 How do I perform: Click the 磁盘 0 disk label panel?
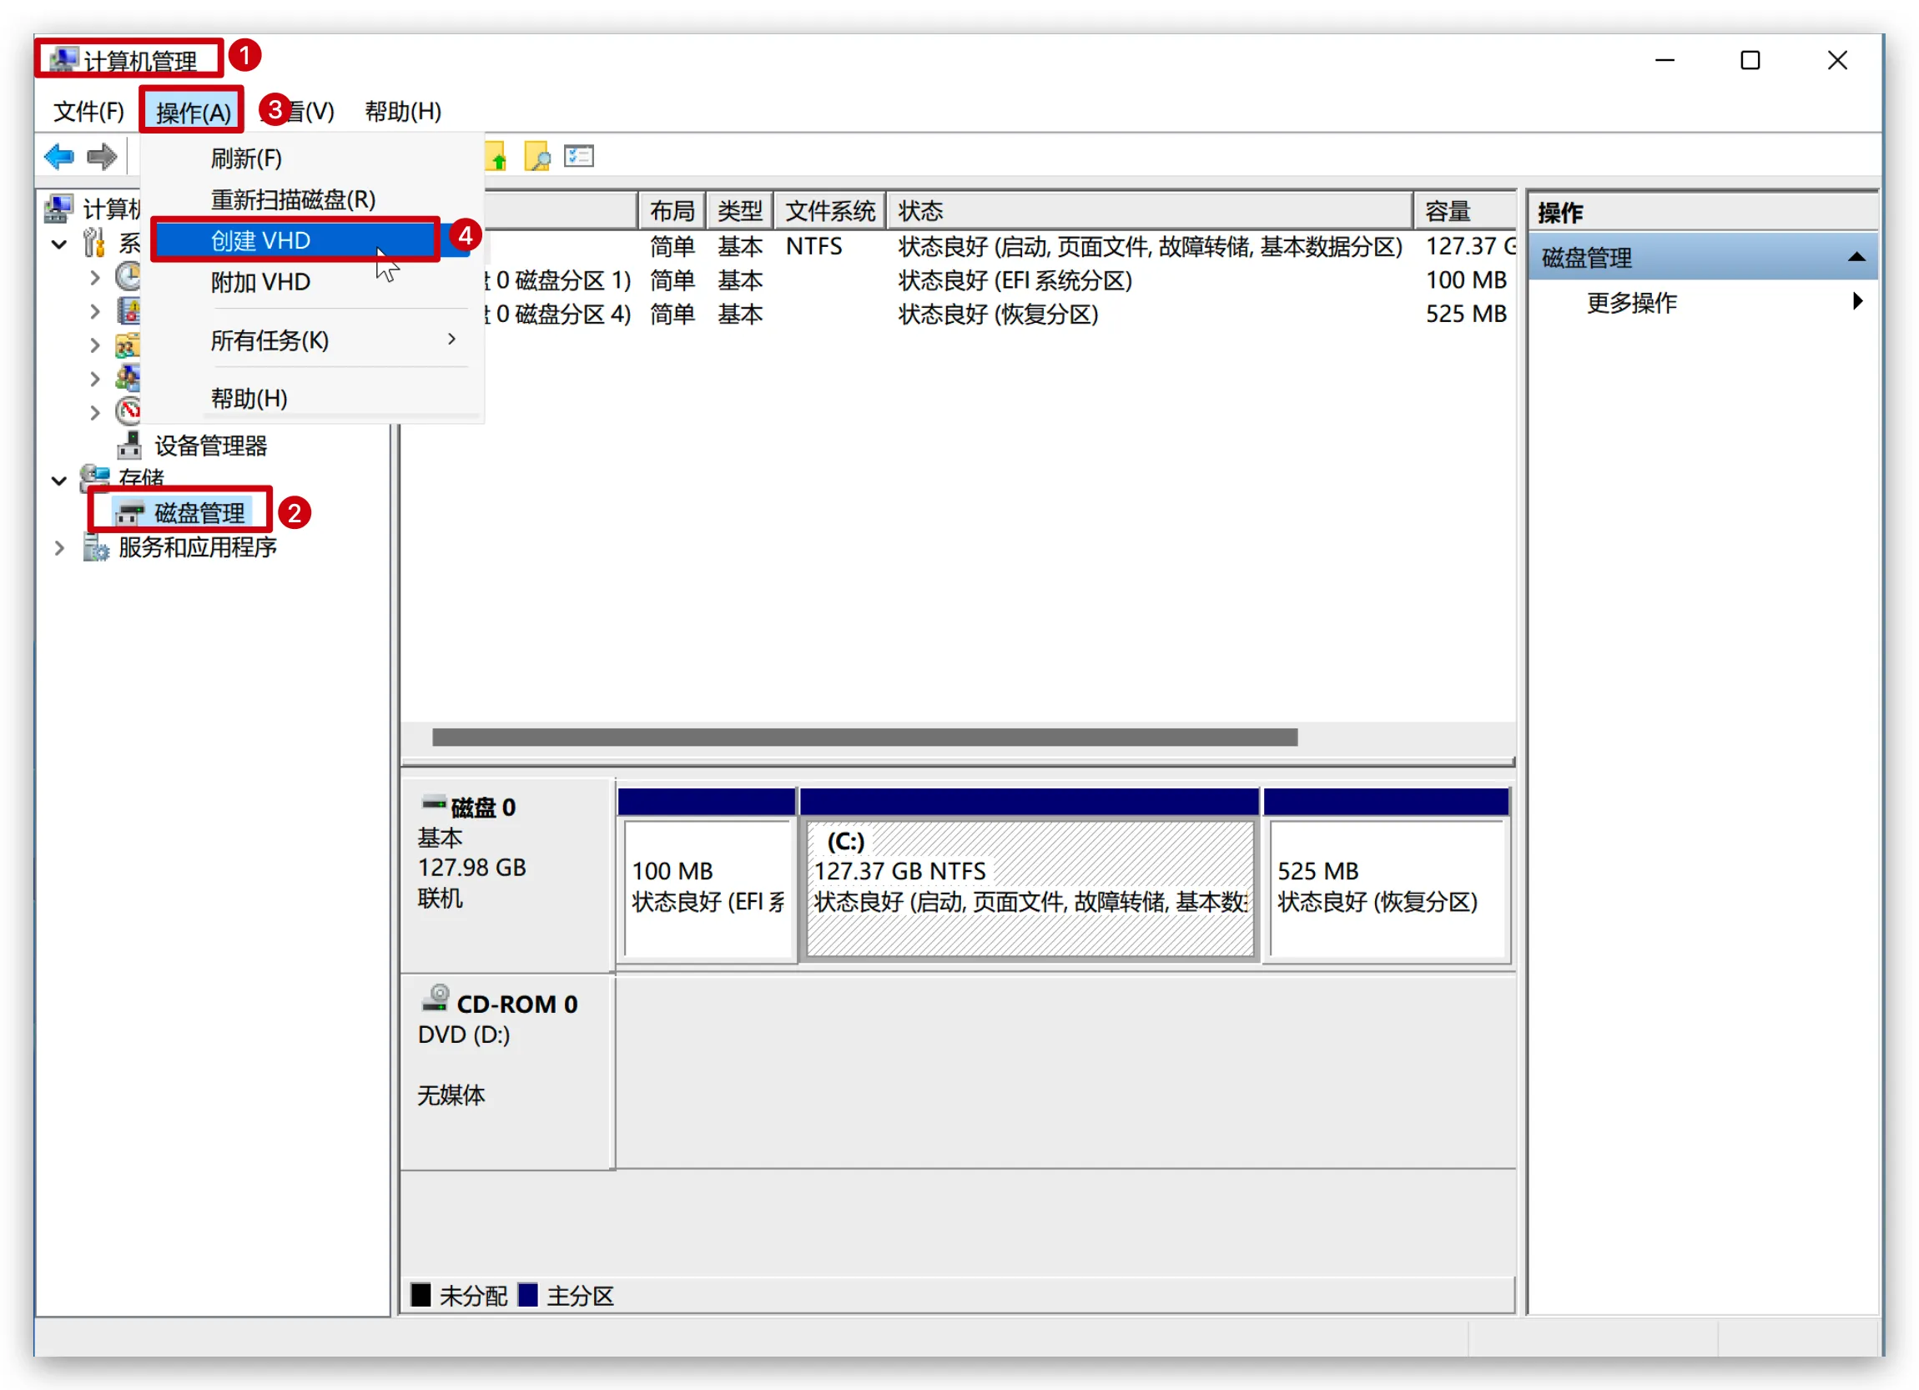pos(507,875)
